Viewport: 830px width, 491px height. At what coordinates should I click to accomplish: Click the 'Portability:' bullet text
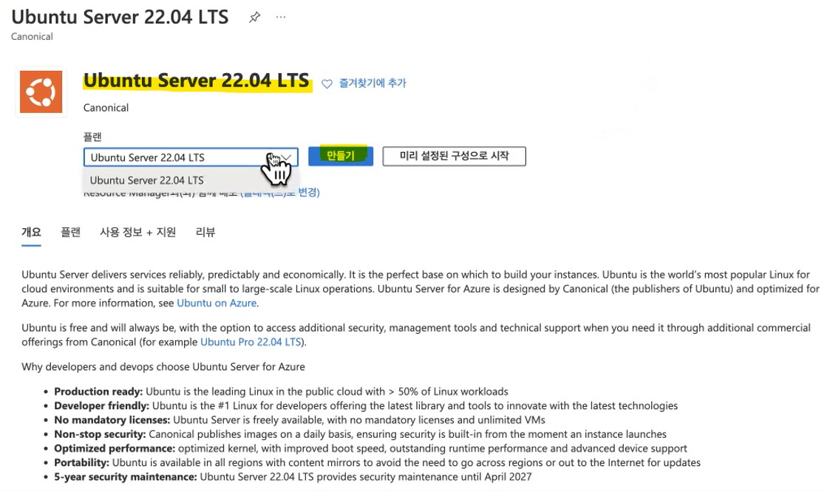click(x=81, y=463)
